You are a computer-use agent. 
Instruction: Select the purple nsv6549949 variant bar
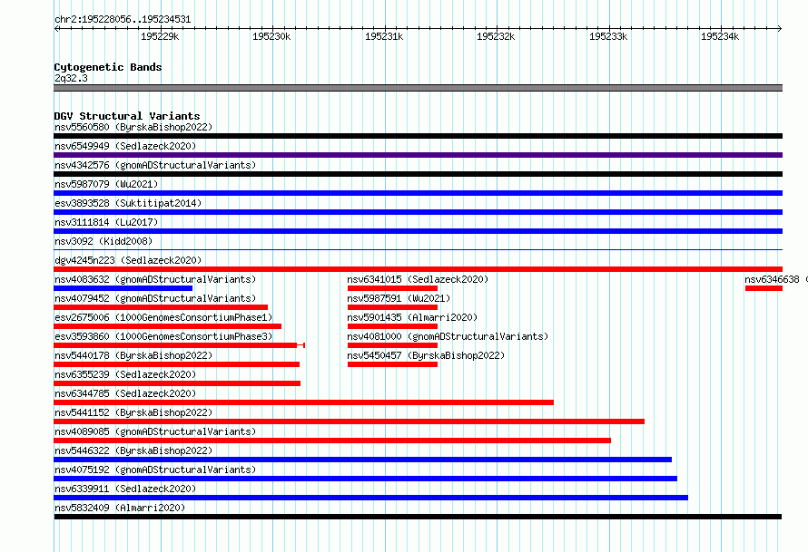coord(418,155)
